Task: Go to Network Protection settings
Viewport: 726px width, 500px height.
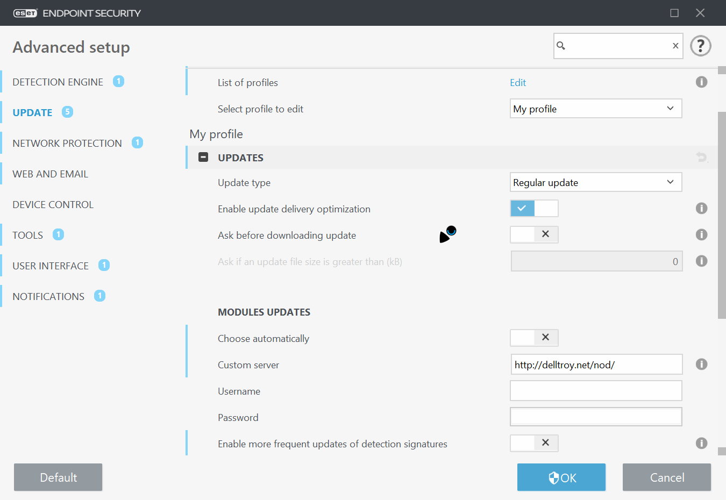Action: 67,143
